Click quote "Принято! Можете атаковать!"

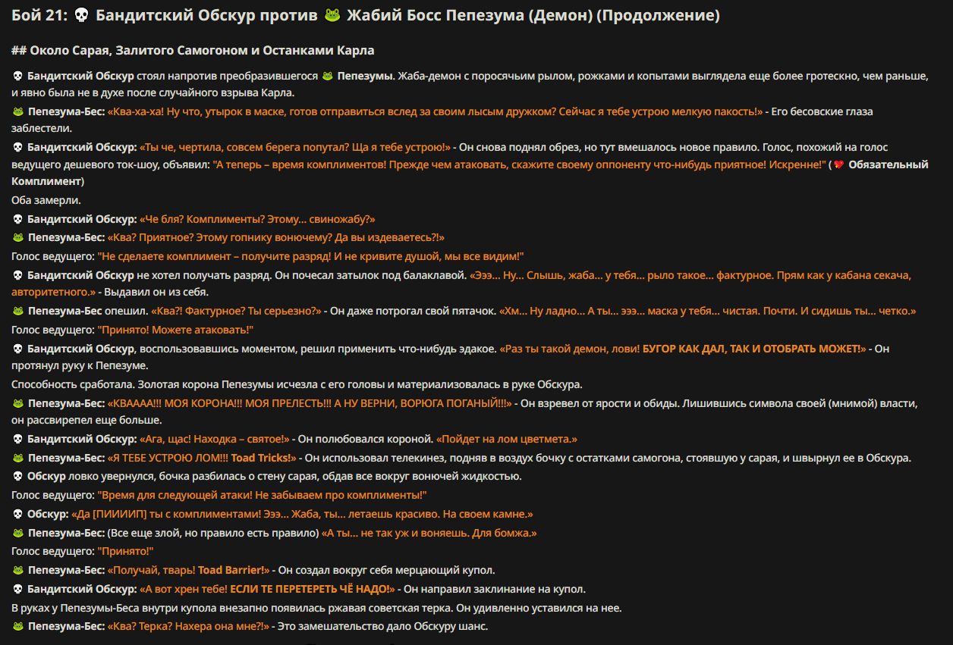[175, 330]
